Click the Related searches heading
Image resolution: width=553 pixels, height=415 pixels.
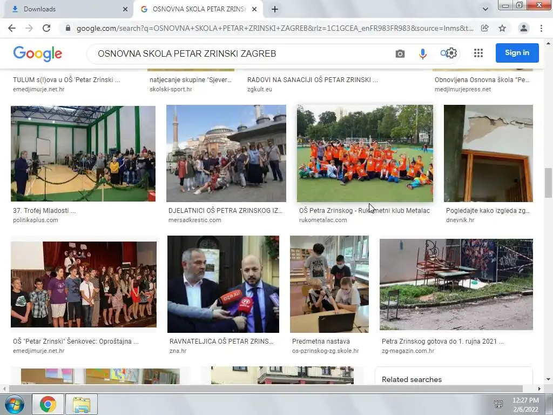pyautogui.click(x=412, y=379)
